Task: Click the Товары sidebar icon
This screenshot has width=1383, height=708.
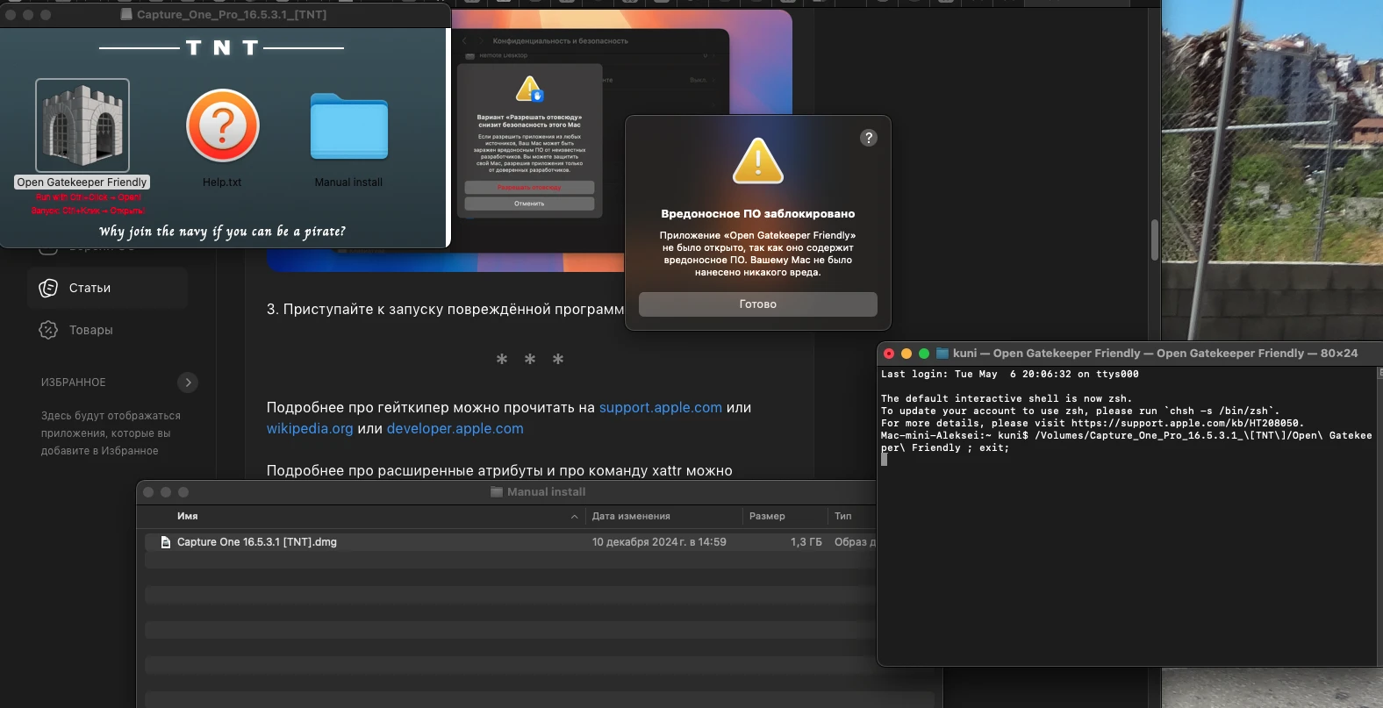Action: pos(49,330)
